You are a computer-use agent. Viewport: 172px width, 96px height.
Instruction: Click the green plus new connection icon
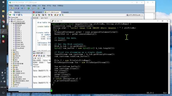(x=10, y=15)
